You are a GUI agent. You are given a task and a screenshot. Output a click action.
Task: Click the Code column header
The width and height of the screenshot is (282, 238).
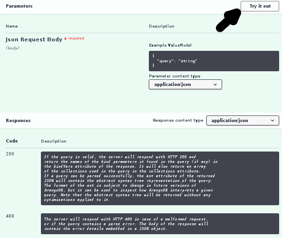(12, 141)
